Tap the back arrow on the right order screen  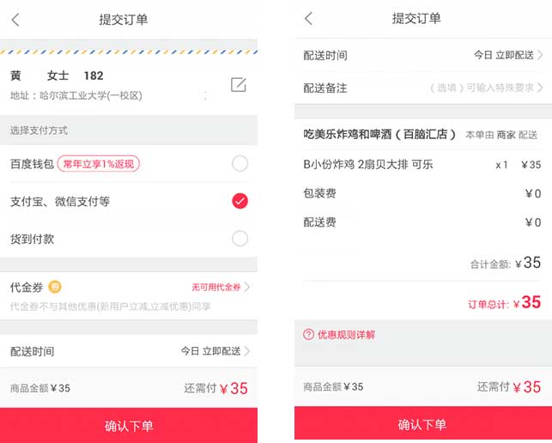pos(309,18)
